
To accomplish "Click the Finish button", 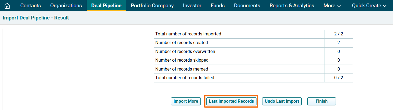I will 321,101.
